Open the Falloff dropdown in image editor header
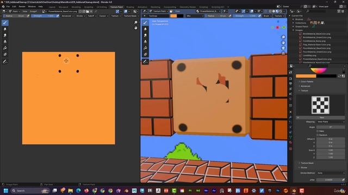Viewport: 348px width, 195px height. coord(92,16)
